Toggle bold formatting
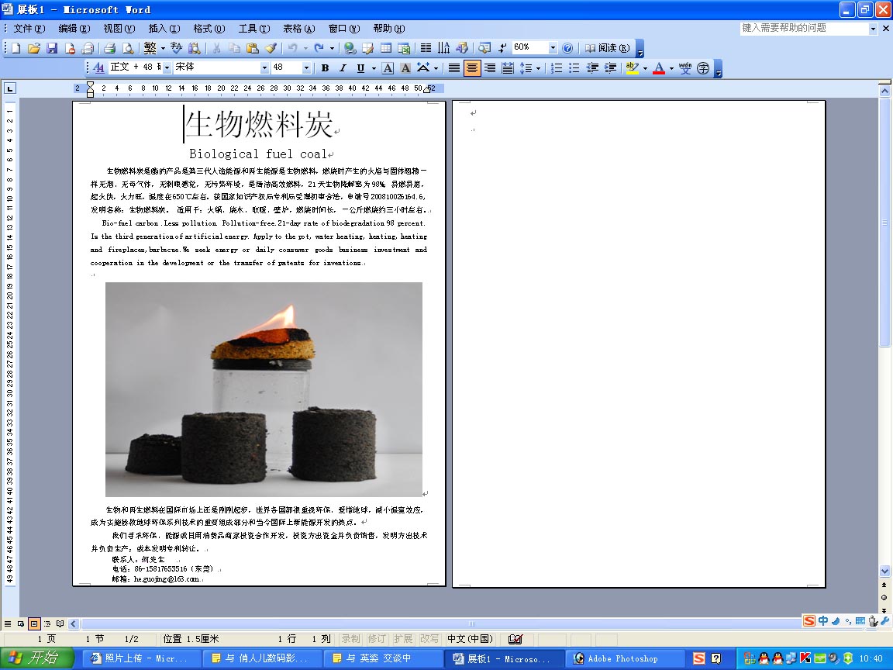Viewport: 893px width, 670px height. [325, 68]
